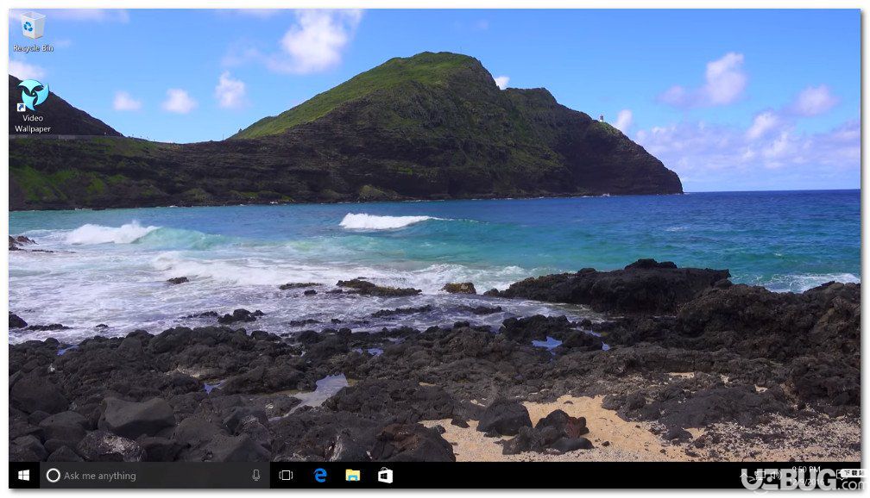
Task: Open the Windows Store taskbar icon
Action: coord(386,476)
